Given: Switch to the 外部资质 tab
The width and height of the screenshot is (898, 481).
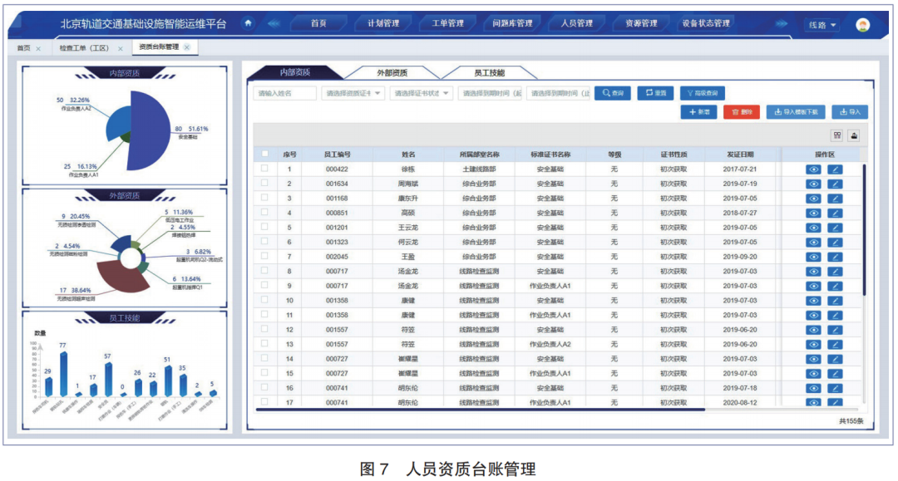Looking at the screenshot, I should (394, 71).
